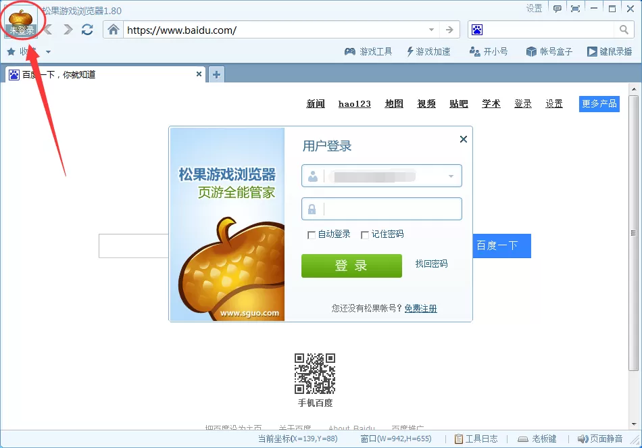Click the password field with lock icon
Image resolution: width=642 pixels, height=448 pixels.
point(382,209)
